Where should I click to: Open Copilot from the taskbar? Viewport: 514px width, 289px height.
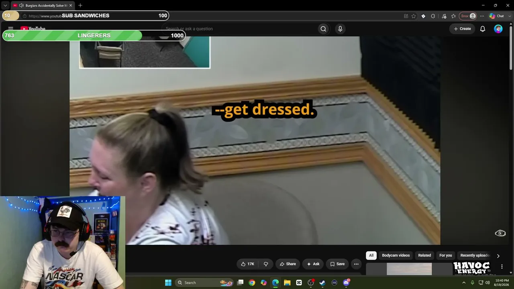point(263,283)
